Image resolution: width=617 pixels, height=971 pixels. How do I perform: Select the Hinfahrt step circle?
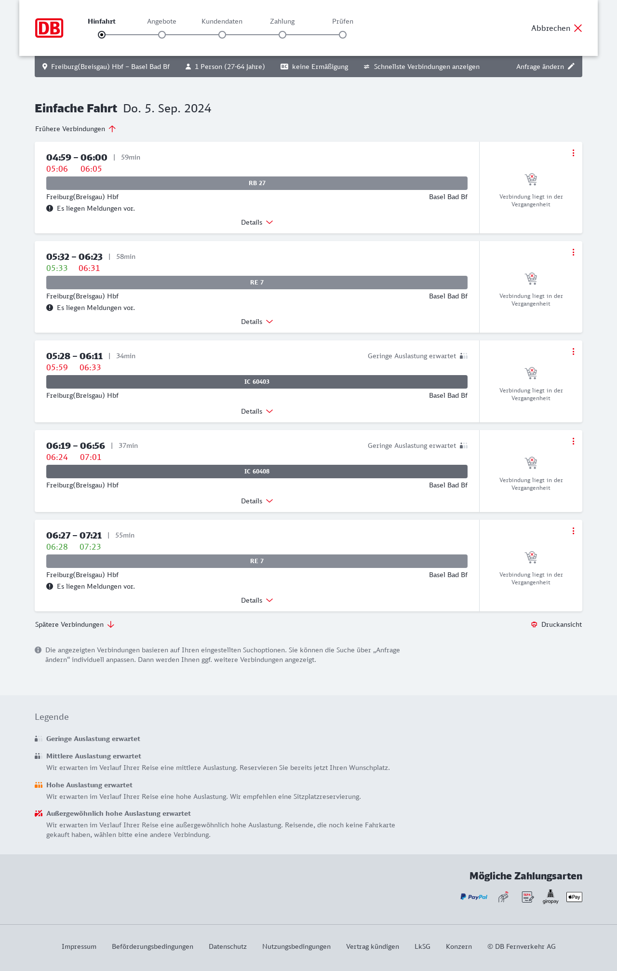(x=102, y=35)
